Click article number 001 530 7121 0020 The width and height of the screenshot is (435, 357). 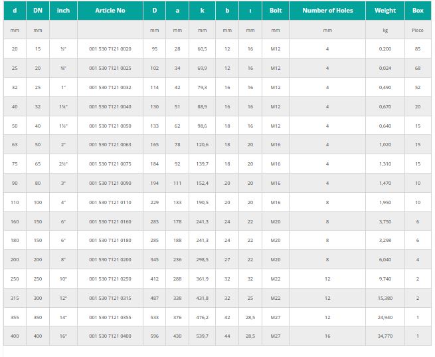tap(110, 49)
